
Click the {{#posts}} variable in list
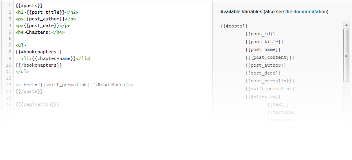click(234, 26)
